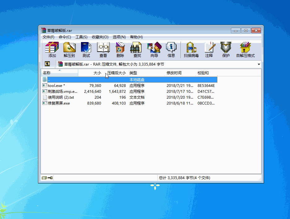Go up one folder level button
Image resolution: width=290 pixels, height=219 pixels.
(47, 64)
